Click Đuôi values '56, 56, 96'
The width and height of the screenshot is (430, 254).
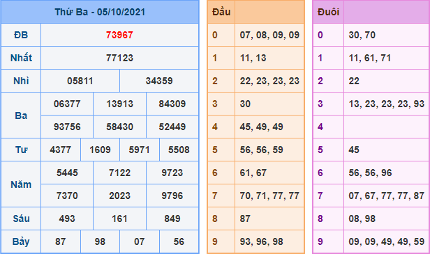[370, 173]
